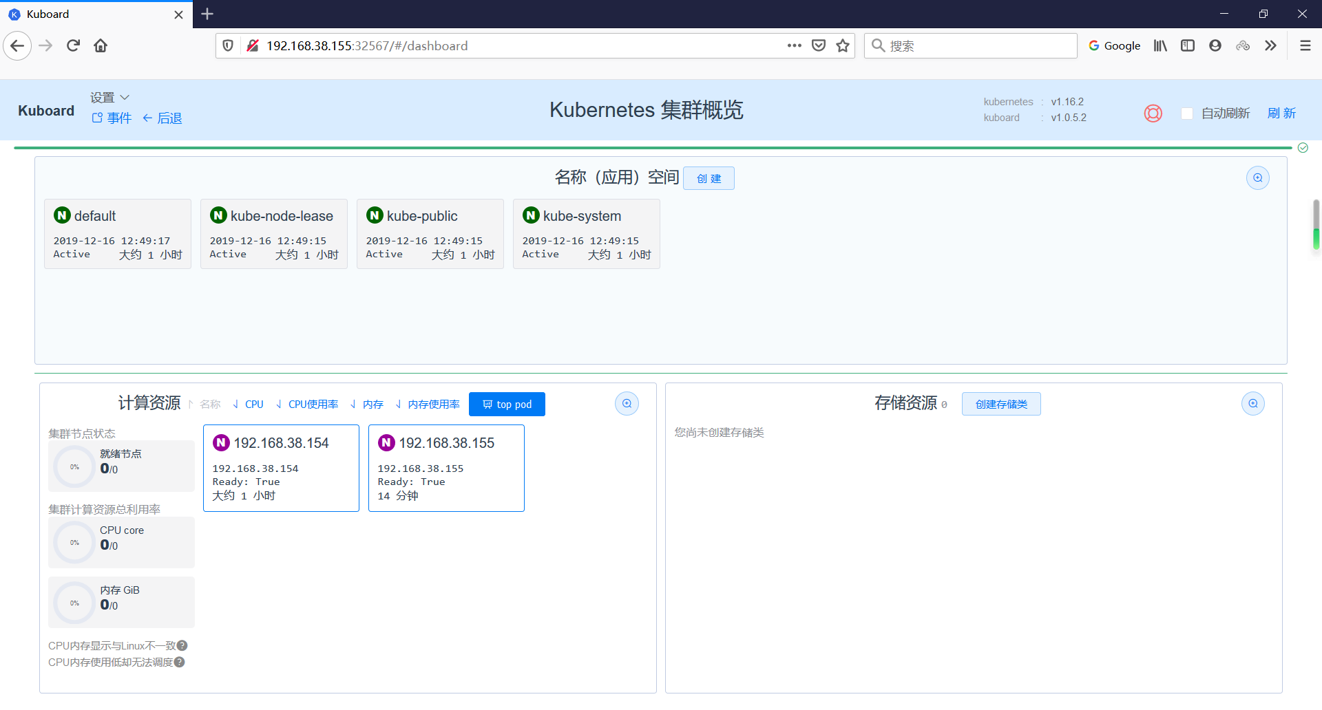This screenshot has width=1322, height=710.
Task: Click the CPU core 0% progress circle
Action: coord(74,542)
